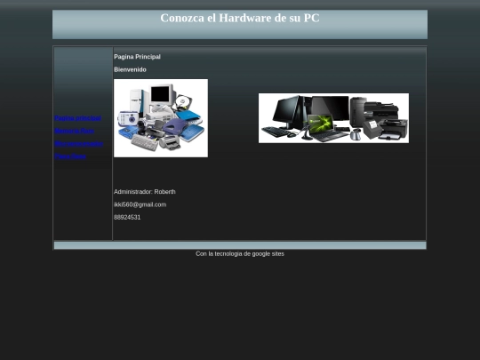Click the phone number 88924531
Viewport: 480px width, 360px height.
(127, 218)
